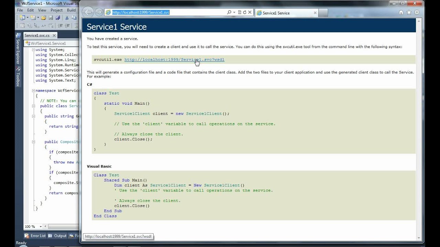Image resolution: width=440 pixels, height=247 pixels.
Task: Go back in the browser window
Action: tap(88, 12)
